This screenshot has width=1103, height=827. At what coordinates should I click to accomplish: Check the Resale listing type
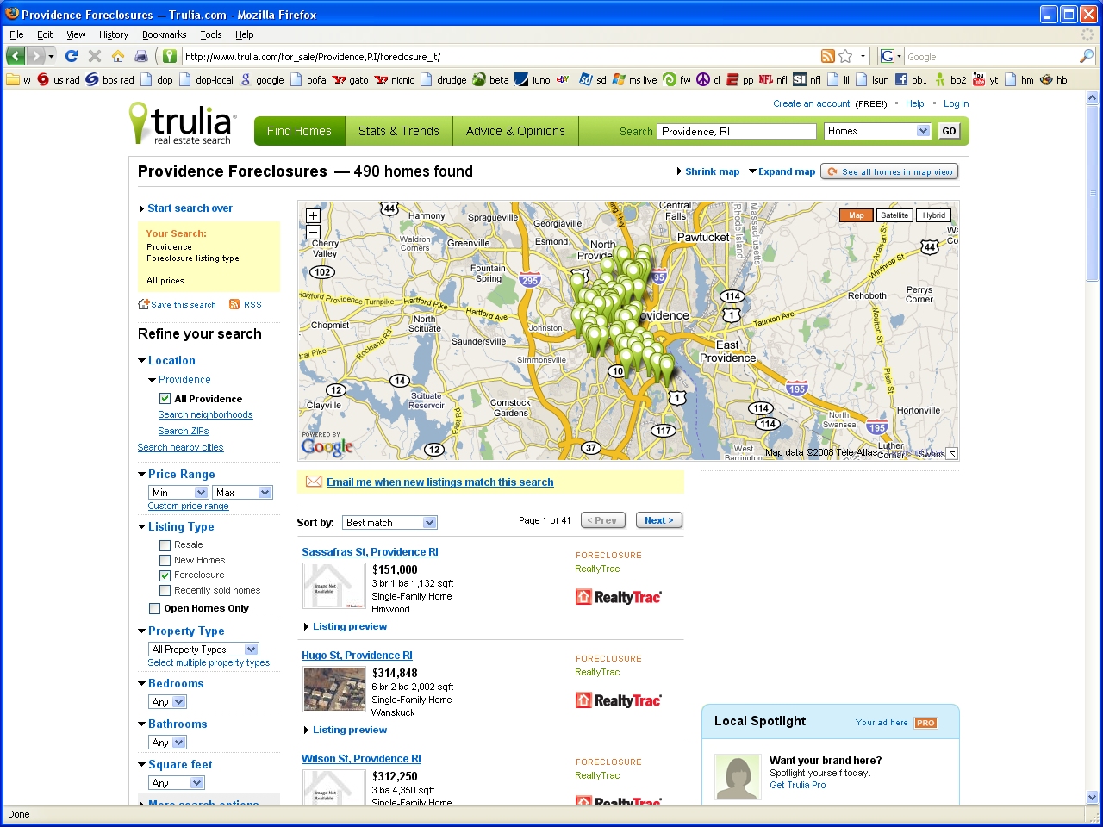coord(165,545)
